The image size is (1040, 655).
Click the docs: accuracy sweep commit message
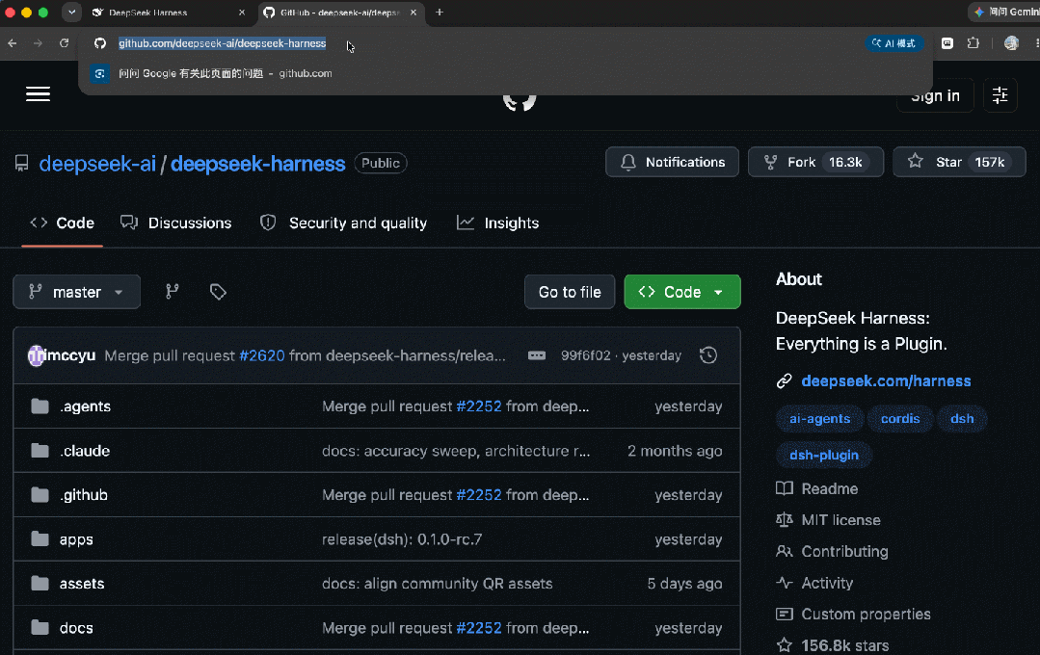coord(456,451)
